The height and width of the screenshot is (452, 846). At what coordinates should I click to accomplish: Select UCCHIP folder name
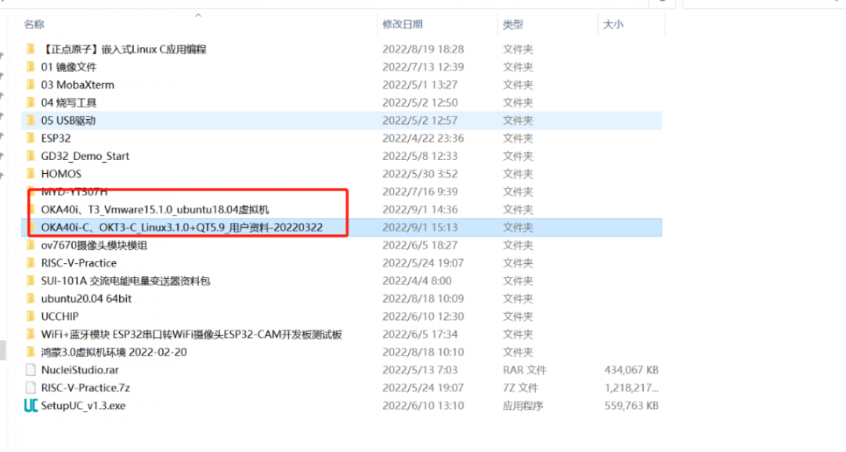60,316
